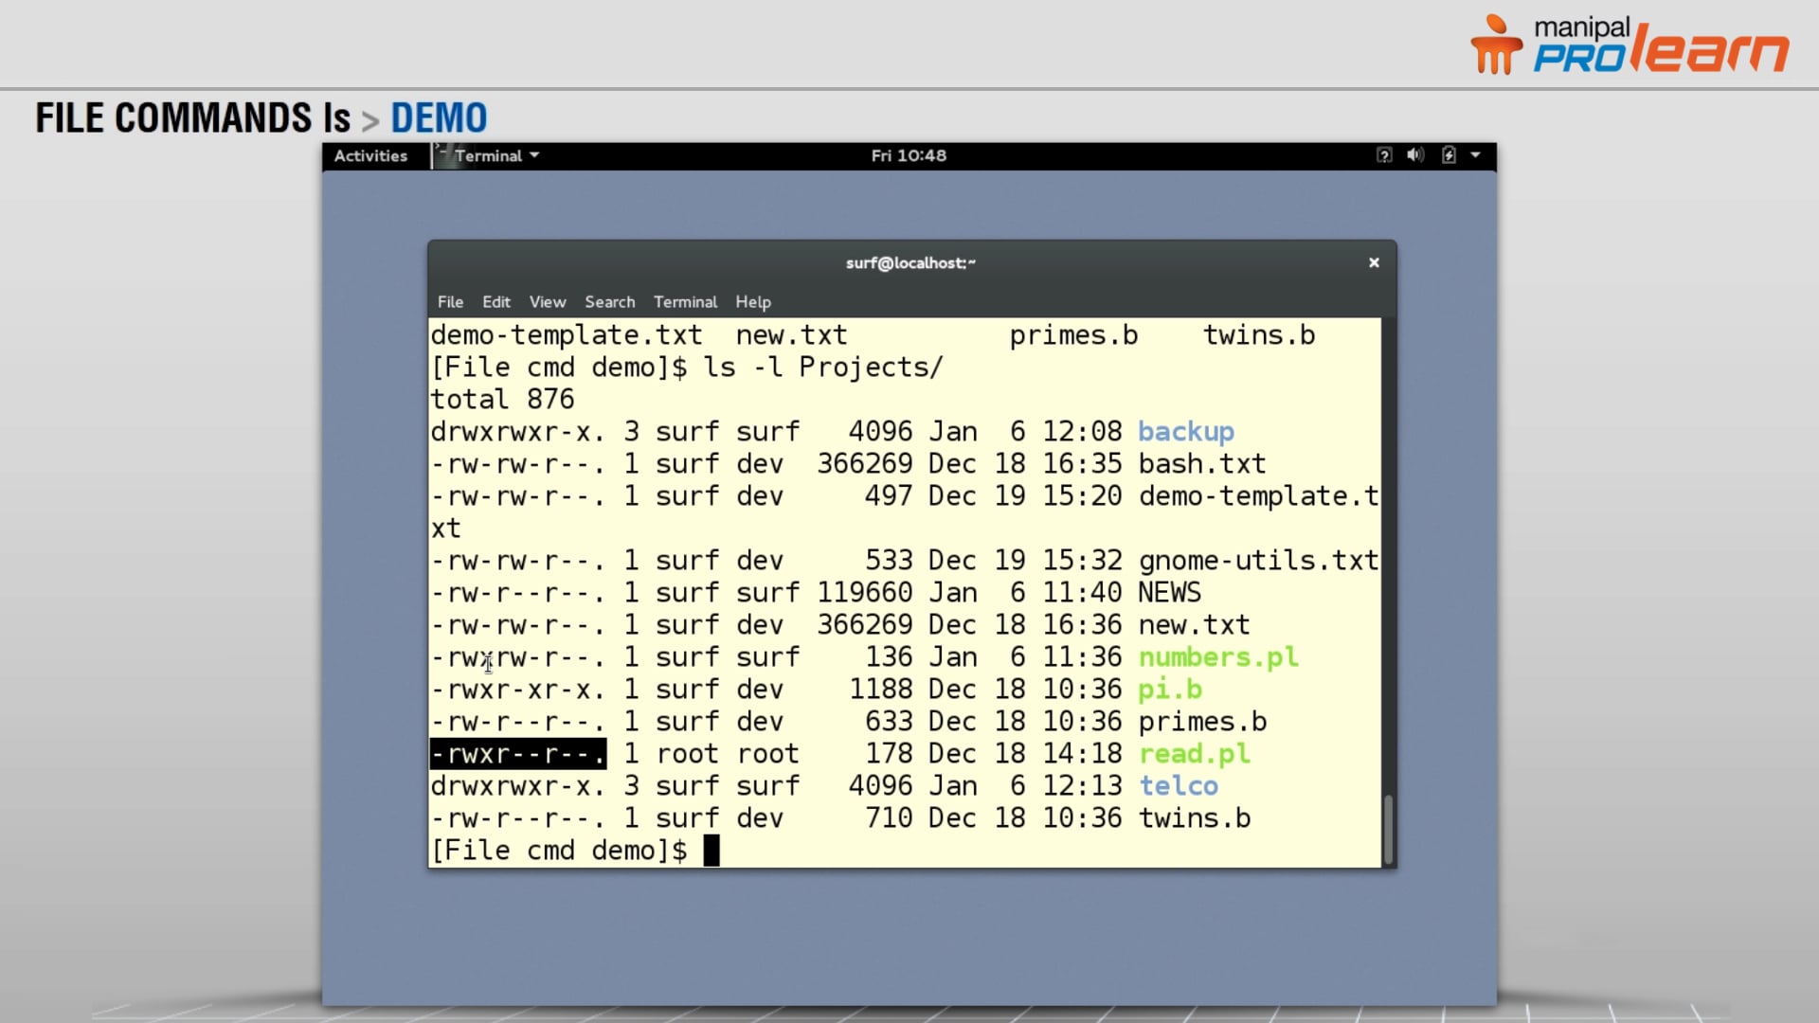This screenshot has height=1023, width=1819.
Task: Open Terminal app menu via its dropdown arrow
Action: click(534, 155)
